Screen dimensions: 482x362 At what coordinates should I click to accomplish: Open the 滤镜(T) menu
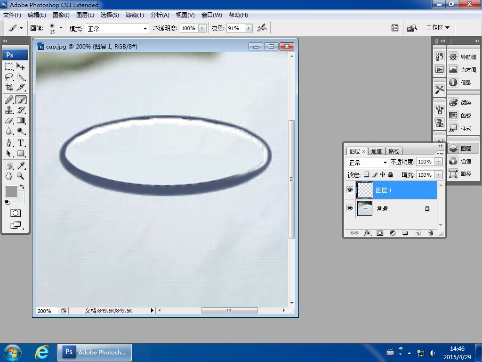pos(135,15)
